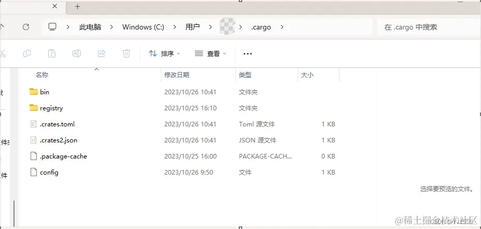Open the 查看 view dropdown
481x229 pixels.
(x=210, y=54)
